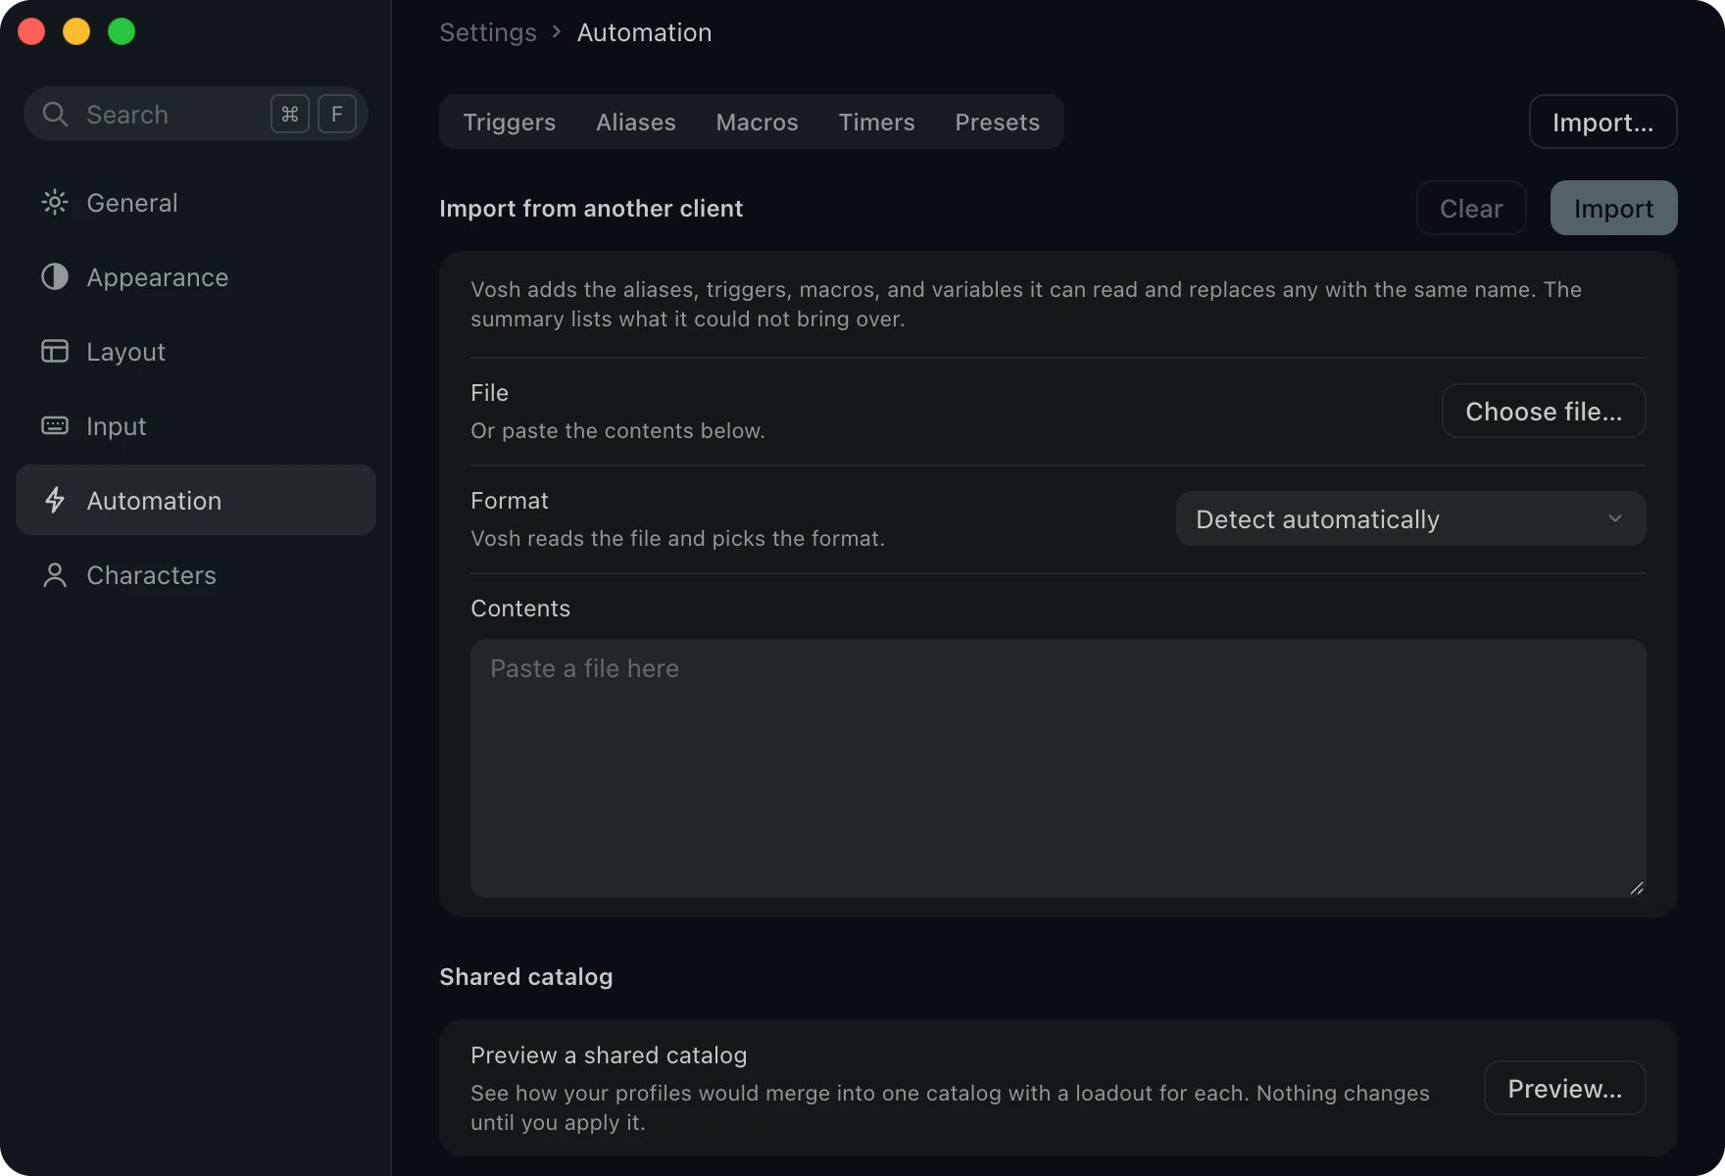Click the "Import from another client" heading

click(x=591, y=208)
